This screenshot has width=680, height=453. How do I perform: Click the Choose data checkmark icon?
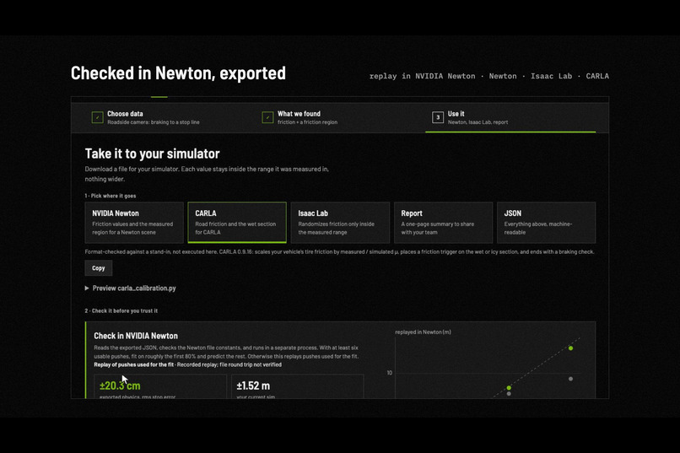(x=98, y=117)
